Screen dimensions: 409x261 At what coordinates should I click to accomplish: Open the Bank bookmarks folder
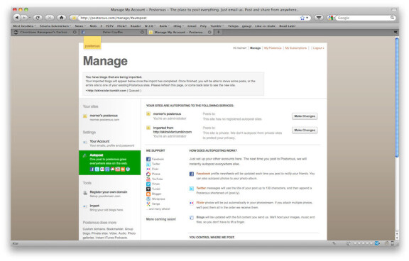tap(164, 26)
